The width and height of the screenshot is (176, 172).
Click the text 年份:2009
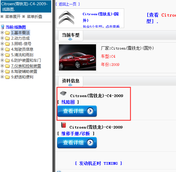(x=110, y=64)
